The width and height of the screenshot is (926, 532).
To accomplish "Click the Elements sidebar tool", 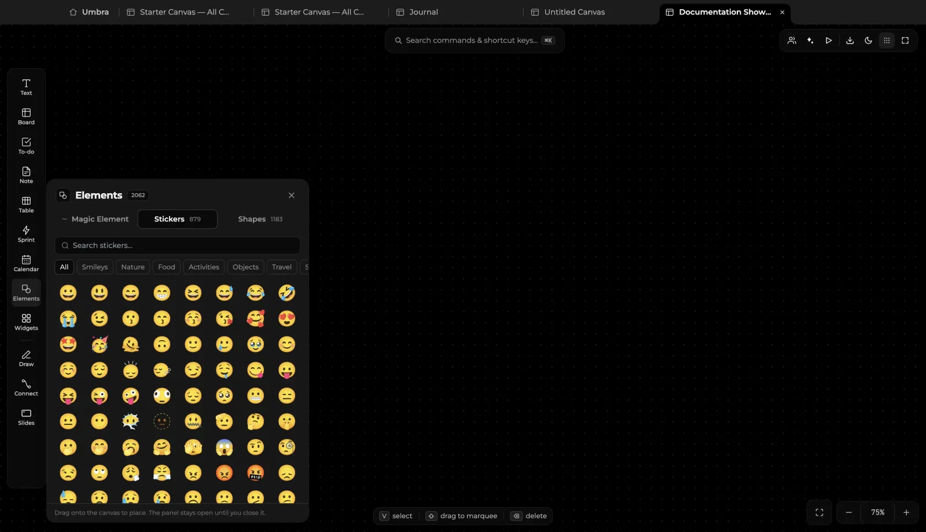I will point(26,293).
